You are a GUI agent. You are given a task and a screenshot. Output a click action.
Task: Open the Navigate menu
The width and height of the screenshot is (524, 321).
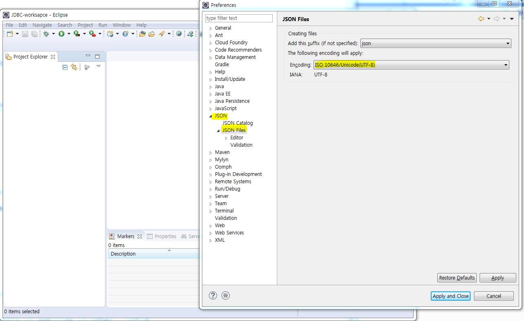coord(42,25)
